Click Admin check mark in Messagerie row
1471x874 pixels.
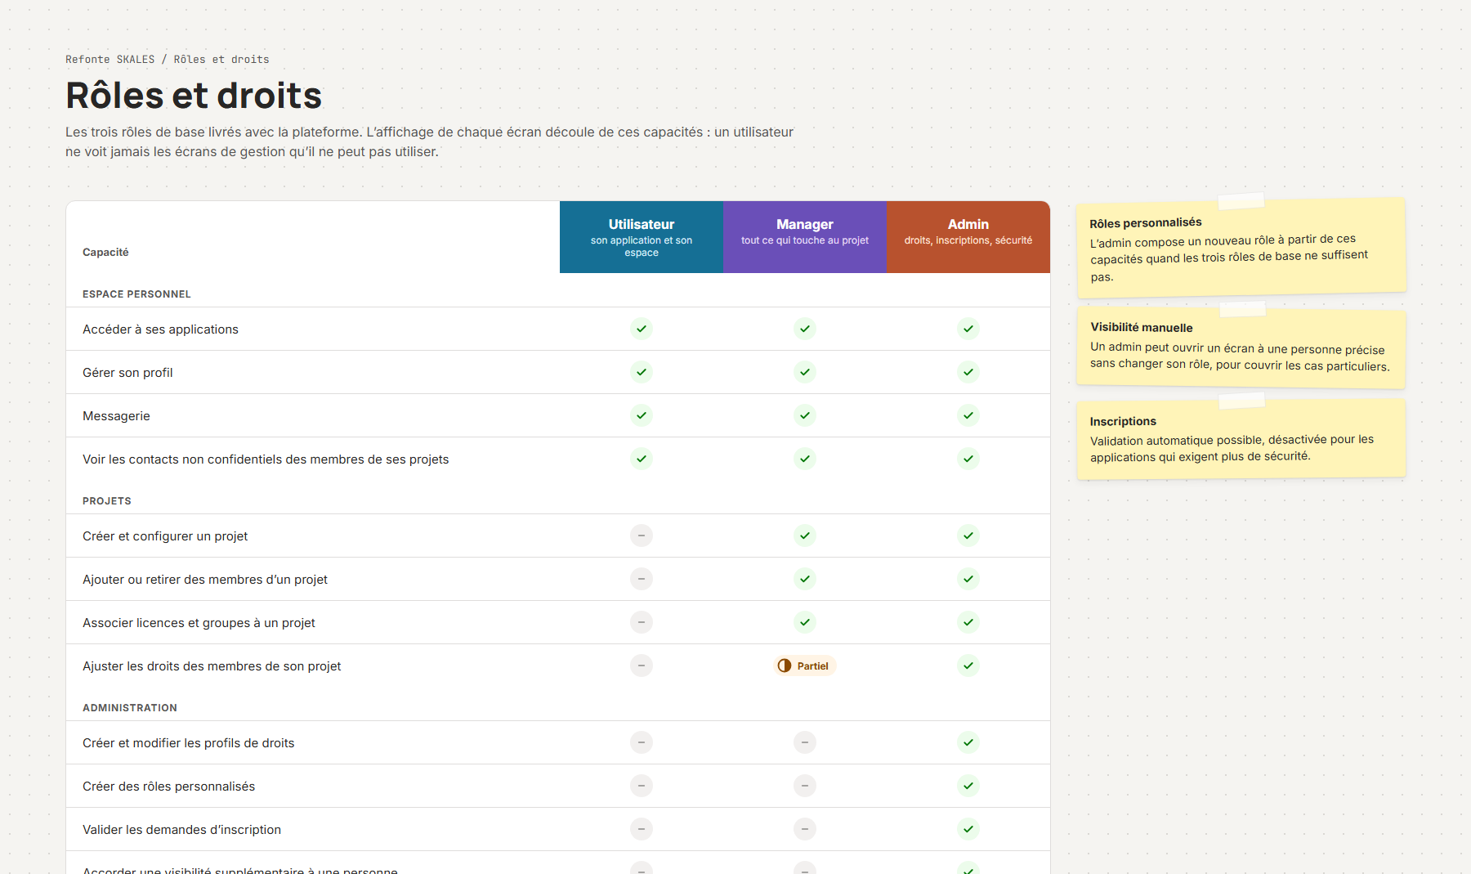(968, 415)
